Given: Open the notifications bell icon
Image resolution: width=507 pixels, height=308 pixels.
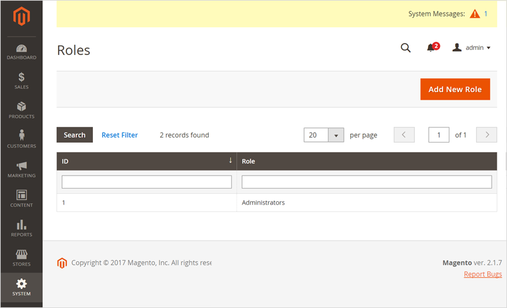Looking at the screenshot, I should pos(432,48).
